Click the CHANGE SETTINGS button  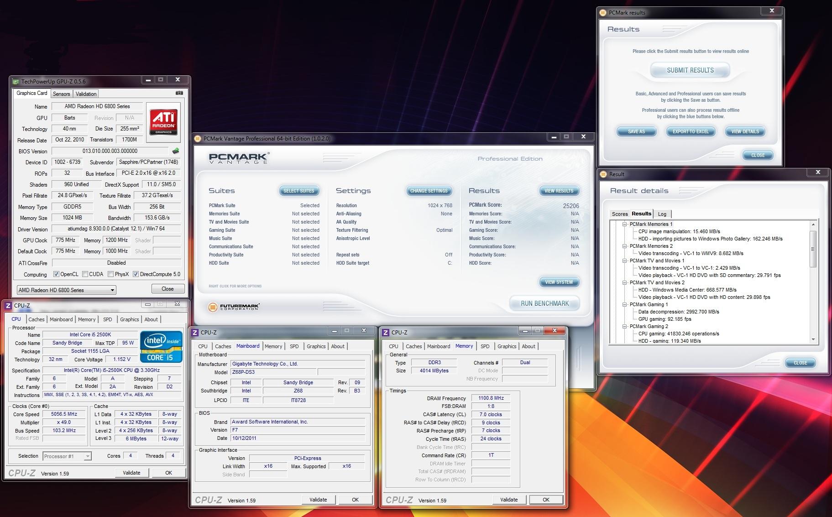(x=429, y=191)
